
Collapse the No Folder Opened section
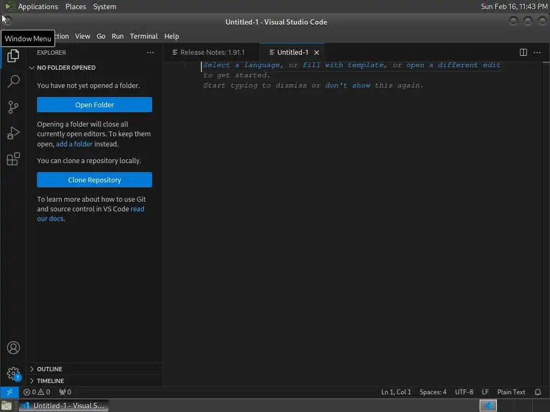coord(95,68)
